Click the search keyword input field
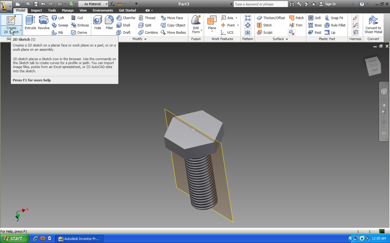The height and width of the screenshot is (243, 390). [260, 4]
